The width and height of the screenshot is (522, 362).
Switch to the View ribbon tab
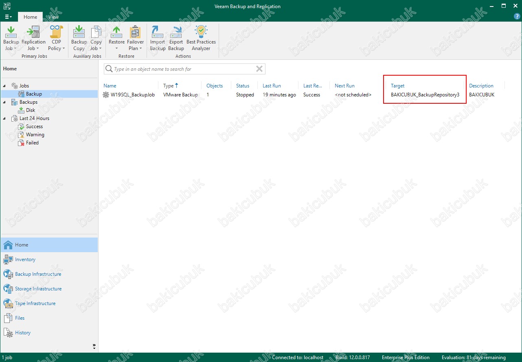click(x=53, y=17)
